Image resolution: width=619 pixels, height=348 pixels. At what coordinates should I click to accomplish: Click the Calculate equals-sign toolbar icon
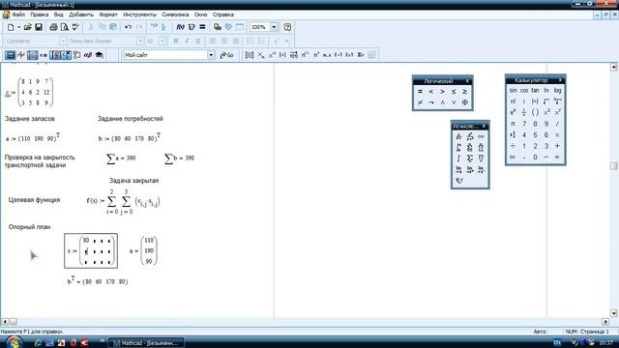click(202, 27)
